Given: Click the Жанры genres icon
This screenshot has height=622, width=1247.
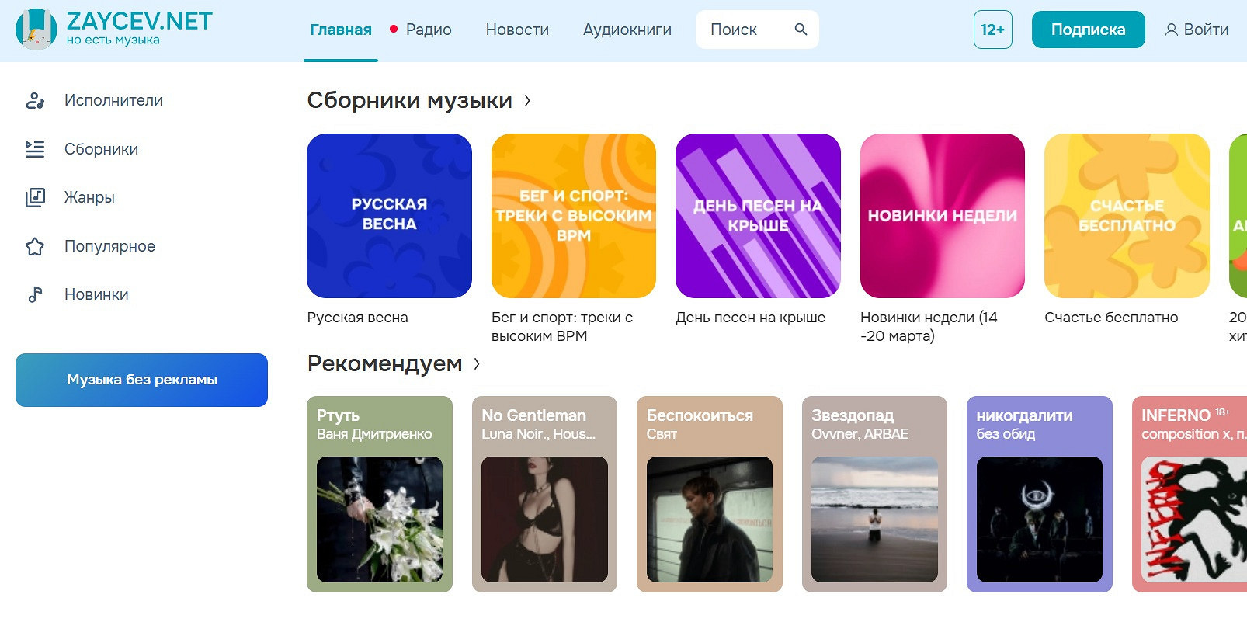Looking at the screenshot, I should 35,197.
